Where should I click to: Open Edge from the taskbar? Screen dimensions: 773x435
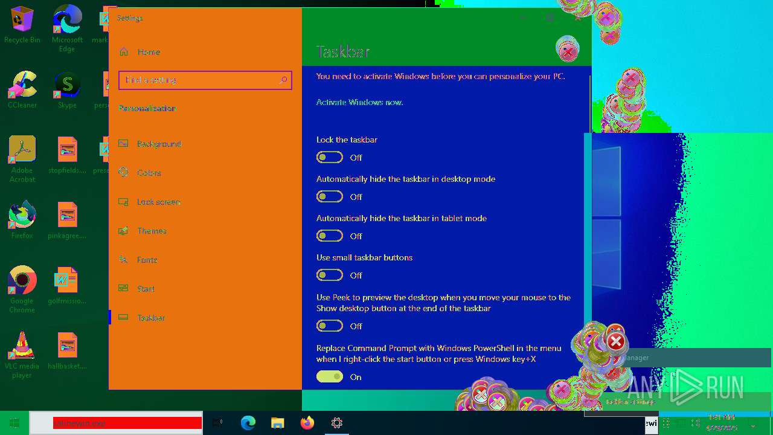(248, 423)
